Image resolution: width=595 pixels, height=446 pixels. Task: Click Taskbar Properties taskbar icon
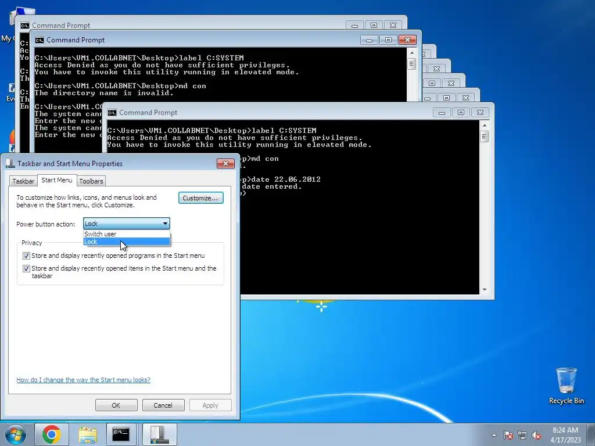[x=159, y=434]
